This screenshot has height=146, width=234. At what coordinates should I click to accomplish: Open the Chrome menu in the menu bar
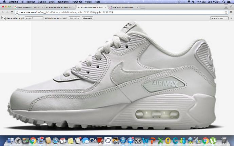point(13,2)
